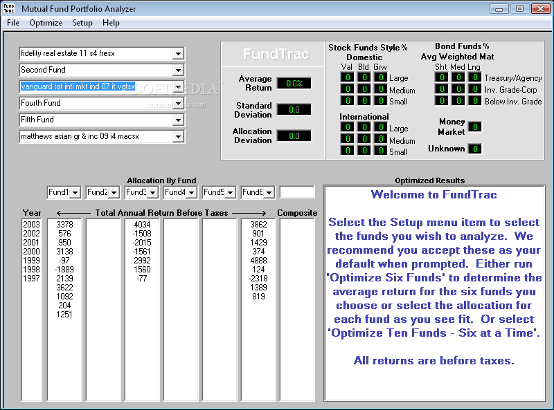Click Domestic Large Val percentage box

(x=348, y=77)
